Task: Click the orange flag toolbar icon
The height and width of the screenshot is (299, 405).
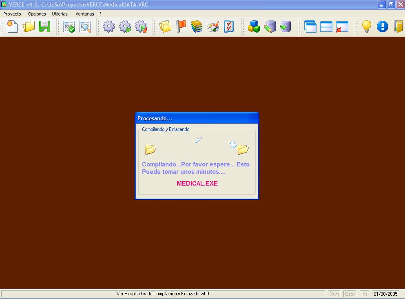Action: [181, 27]
